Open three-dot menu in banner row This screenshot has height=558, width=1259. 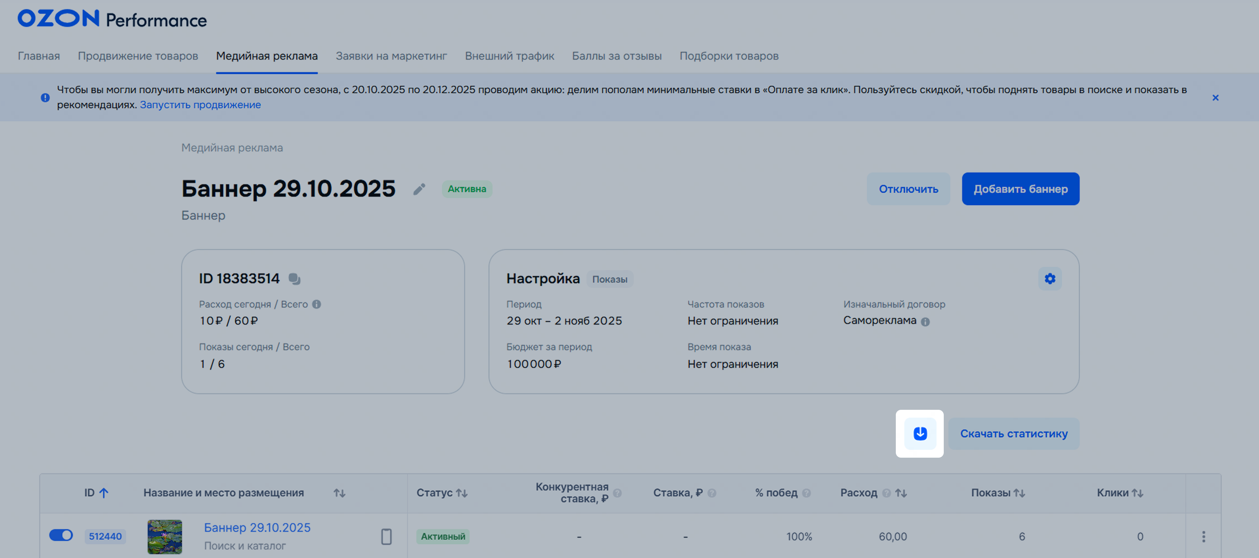click(x=1203, y=536)
